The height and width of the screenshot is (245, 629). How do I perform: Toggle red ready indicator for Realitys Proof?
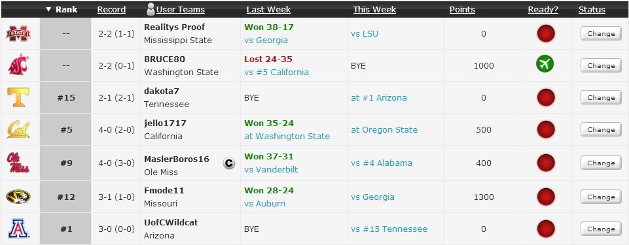pos(546,33)
